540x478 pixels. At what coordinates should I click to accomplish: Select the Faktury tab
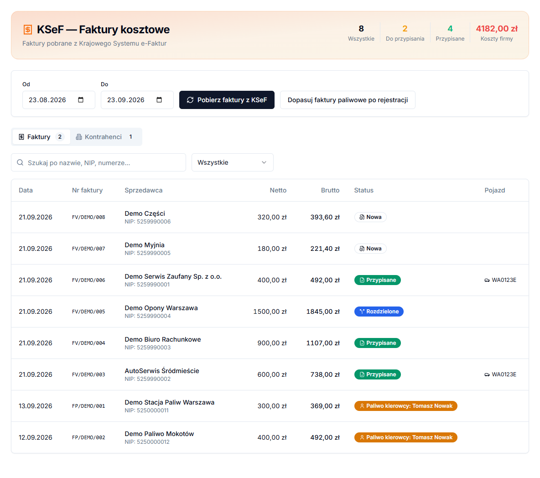[x=42, y=137]
